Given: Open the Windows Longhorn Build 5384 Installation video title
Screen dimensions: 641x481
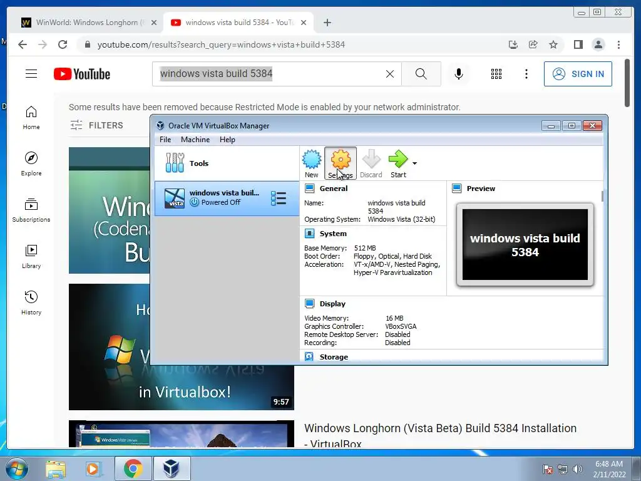Looking at the screenshot, I should 440,435.
